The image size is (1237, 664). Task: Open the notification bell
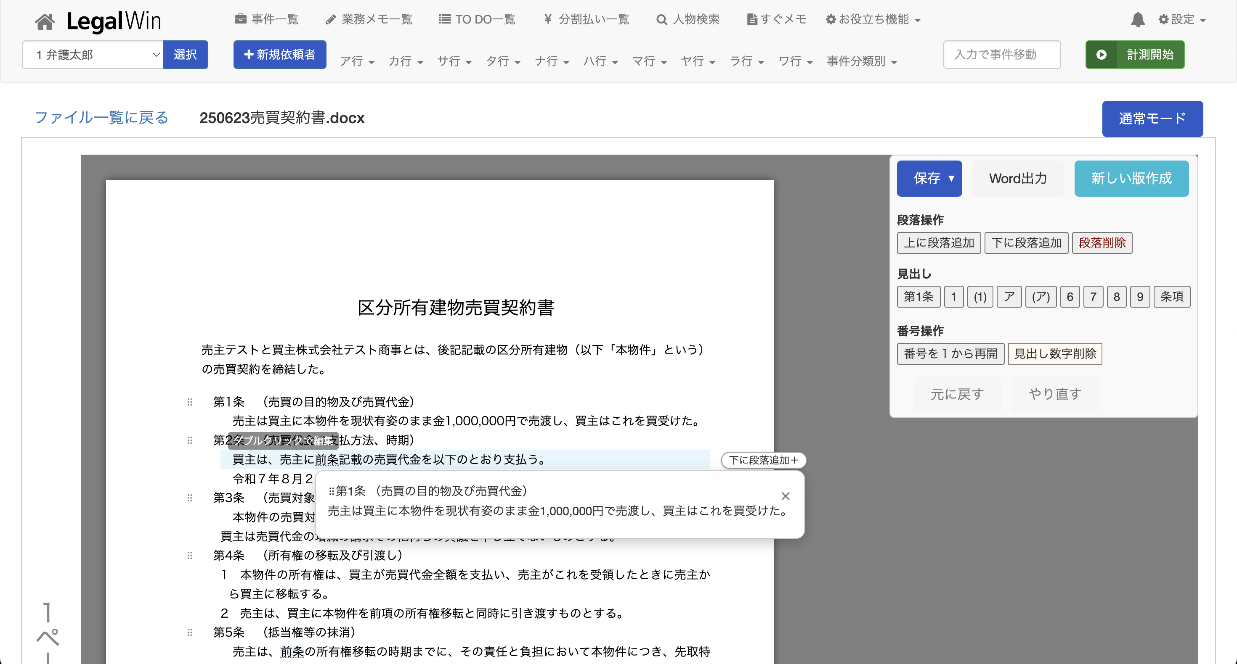pos(1137,20)
